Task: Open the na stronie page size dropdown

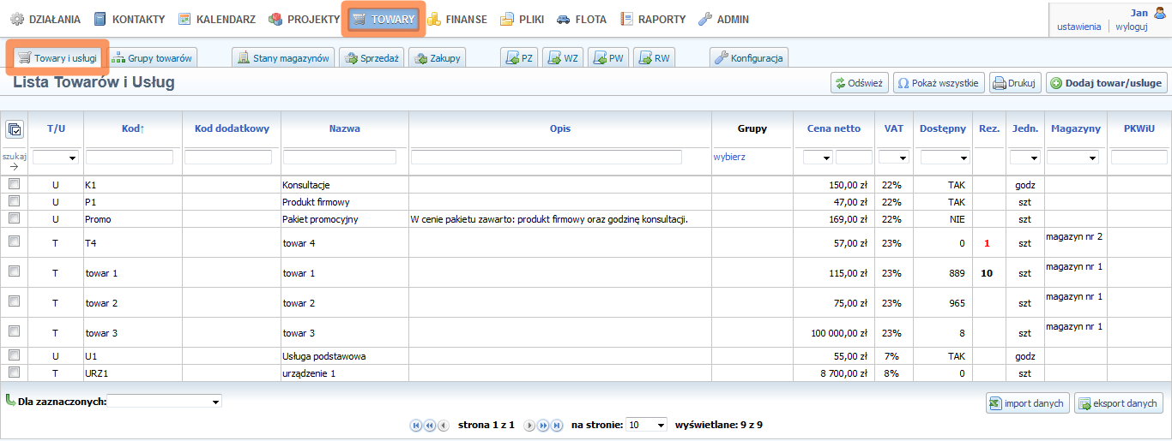Action: [646, 425]
